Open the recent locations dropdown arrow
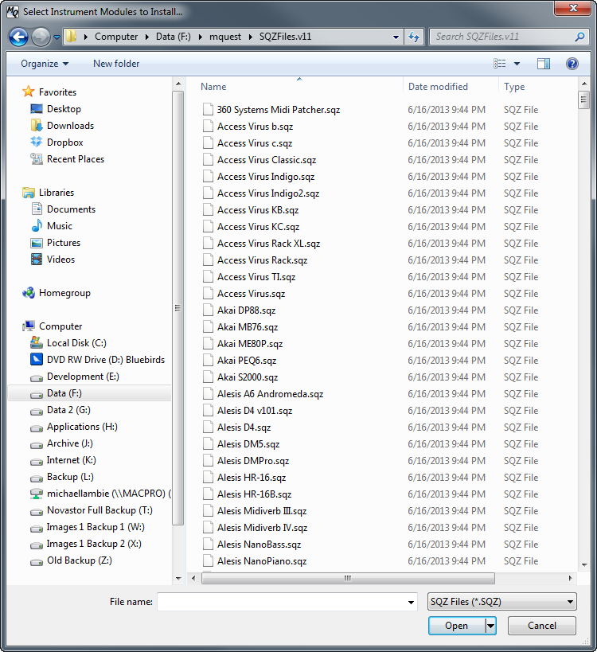The width and height of the screenshot is (597, 652). pyautogui.click(x=57, y=37)
